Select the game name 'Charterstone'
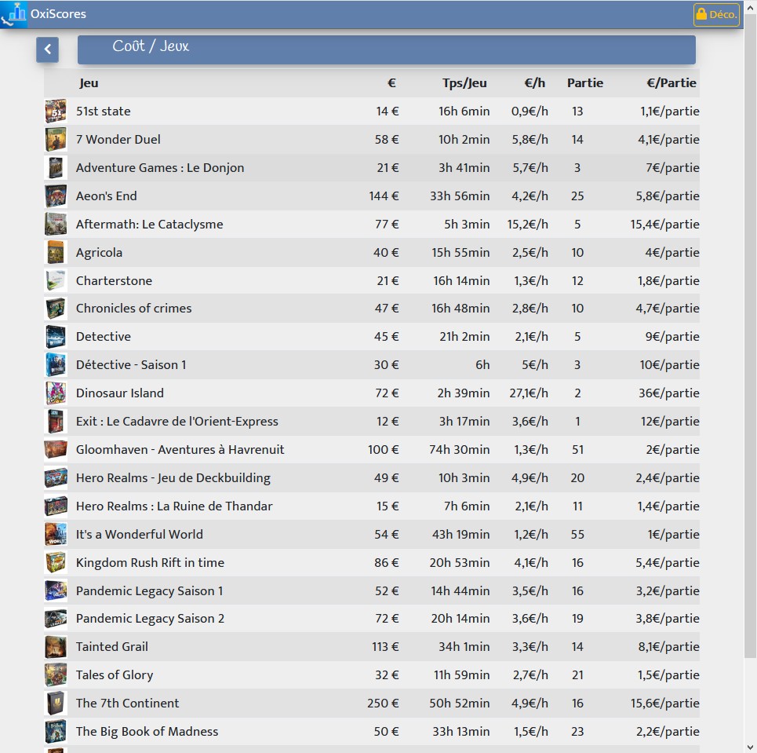Viewport: 757px width, 753px height. [114, 281]
